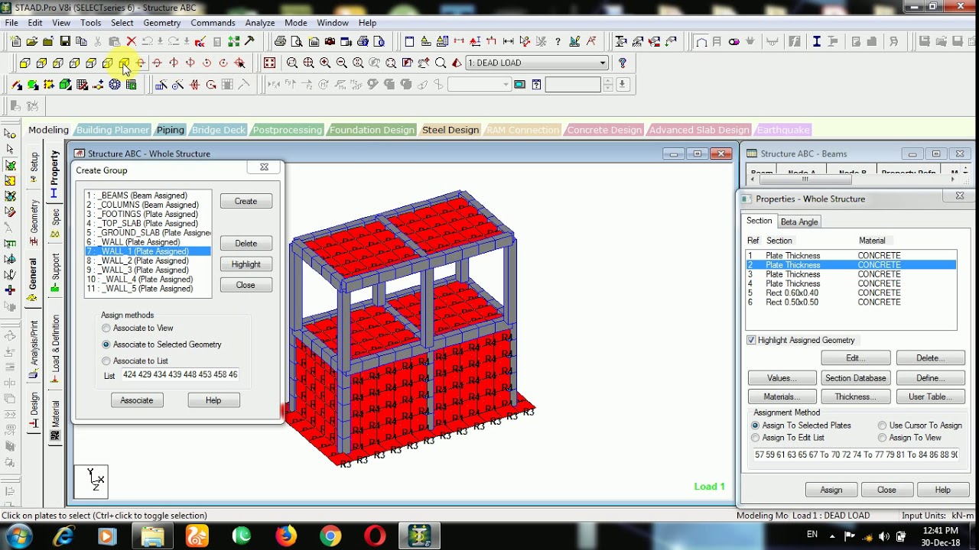Switch to the Steel Design tab

[x=450, y=130]
